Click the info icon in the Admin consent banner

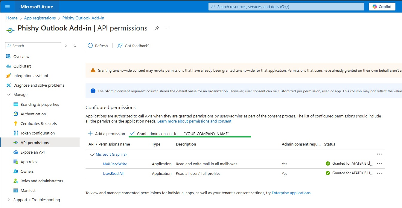93,91
